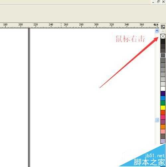Select the bright blue swatch
The image size is (166, 167).
tap(163, 98)
